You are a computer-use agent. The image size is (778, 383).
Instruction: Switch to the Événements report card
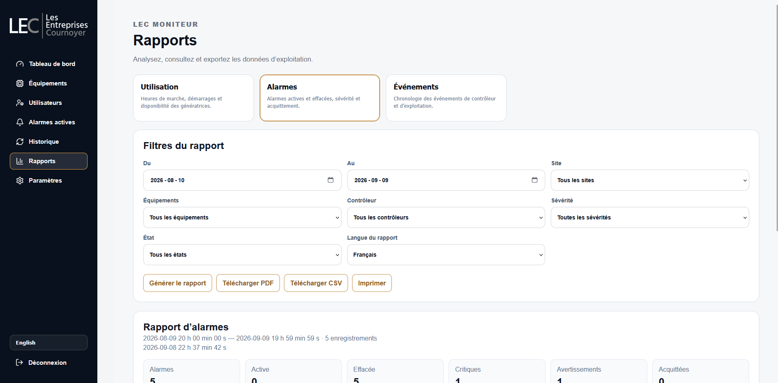tap(446, 98)
